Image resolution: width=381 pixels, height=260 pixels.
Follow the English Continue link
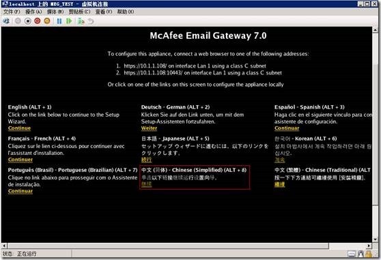(19, 128)
